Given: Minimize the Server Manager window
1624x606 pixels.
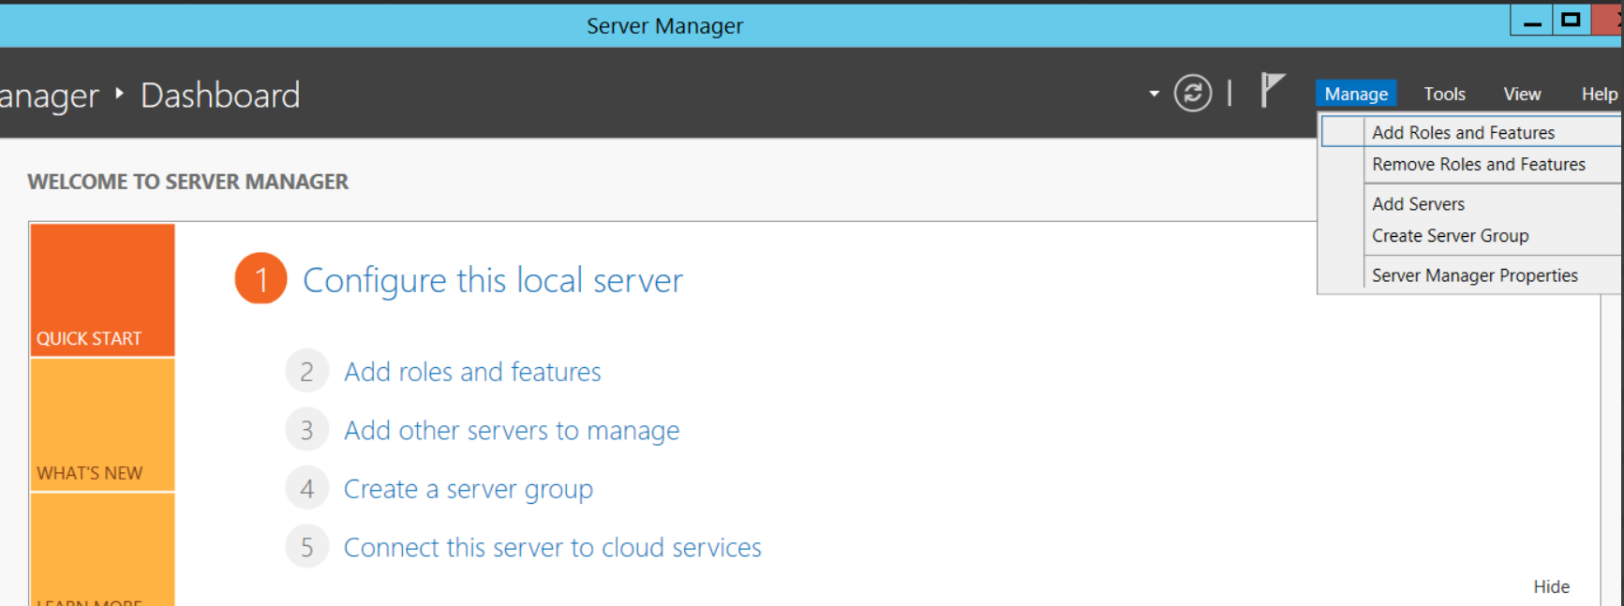Looking at the screenshot, I should click(x=1532, y=21).
